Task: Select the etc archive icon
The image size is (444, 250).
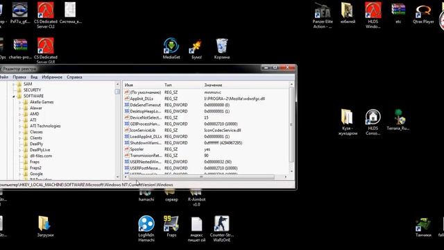Action: tap(398, 13)
